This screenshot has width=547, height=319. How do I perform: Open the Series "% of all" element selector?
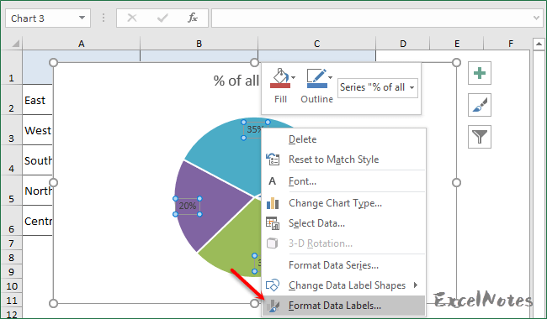(378, 87)
